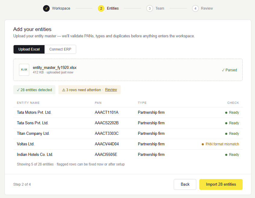The image size is (255, 198).
Task: Select Indian Hotels Co. Ltd. row name
Action: [35, 155]
